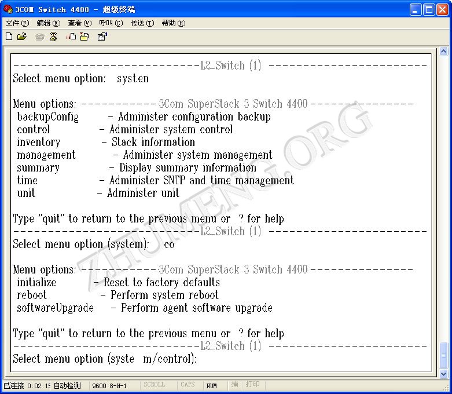Image resolution: width=452 pixels, height=394 pixels.
Task: Click the inventory menu option text
Action: [x=38, y=143]
